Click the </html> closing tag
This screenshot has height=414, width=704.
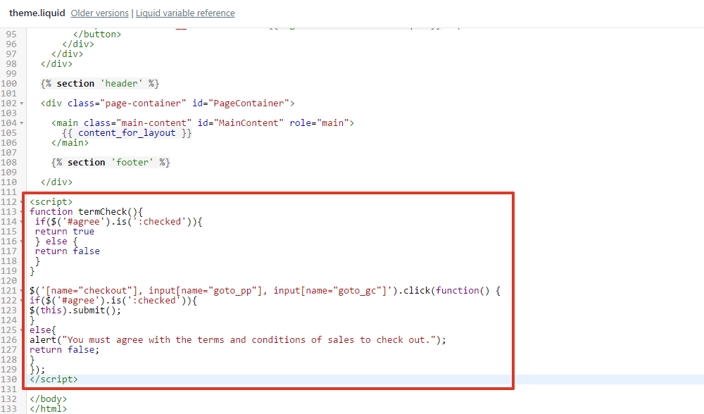pos(48,409)
